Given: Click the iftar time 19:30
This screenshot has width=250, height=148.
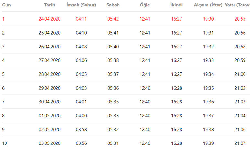Looking at the screenshot, I should click(x=208, y=19).
